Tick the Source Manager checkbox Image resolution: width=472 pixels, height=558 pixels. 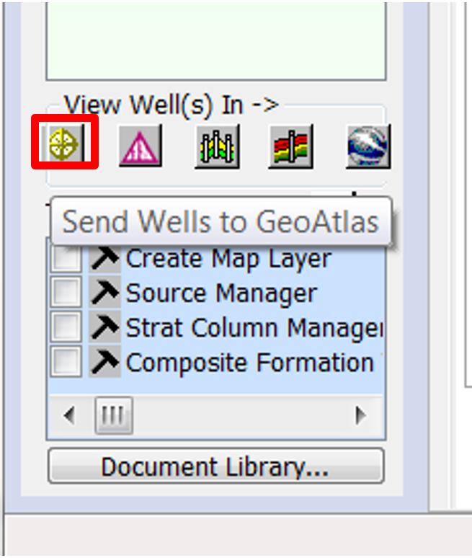(x=66, y=292)
